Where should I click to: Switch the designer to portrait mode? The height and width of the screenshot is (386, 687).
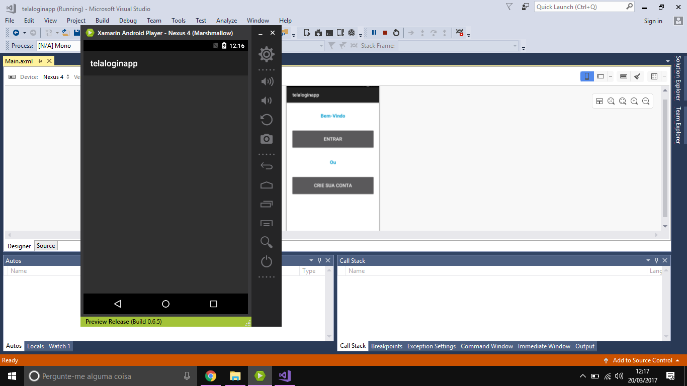[x=587, y=76]
